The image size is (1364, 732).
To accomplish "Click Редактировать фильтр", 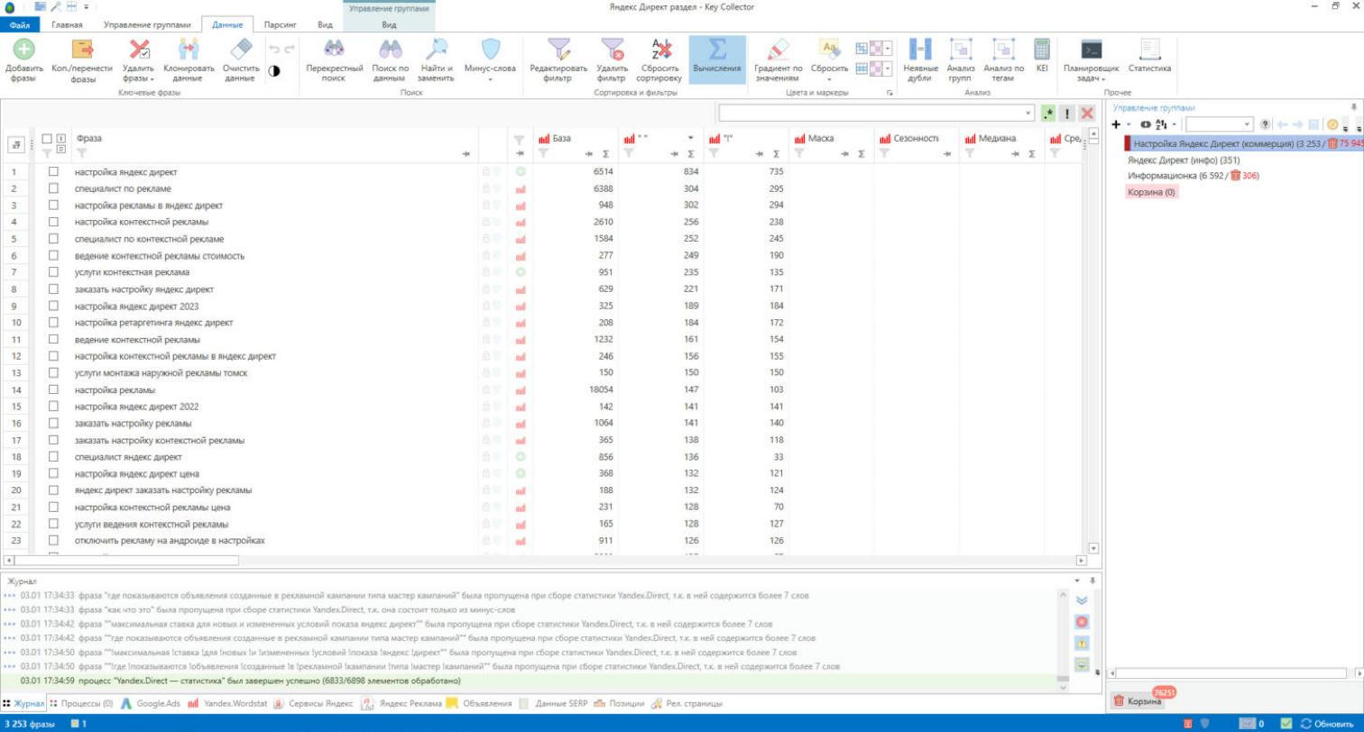I will (558, 60).
